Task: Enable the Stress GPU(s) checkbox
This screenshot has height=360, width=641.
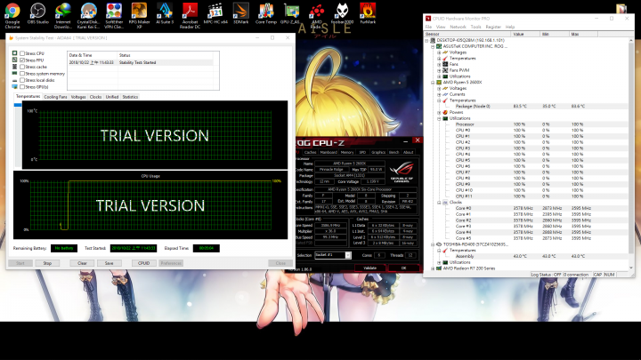Action: coord(22,86)
